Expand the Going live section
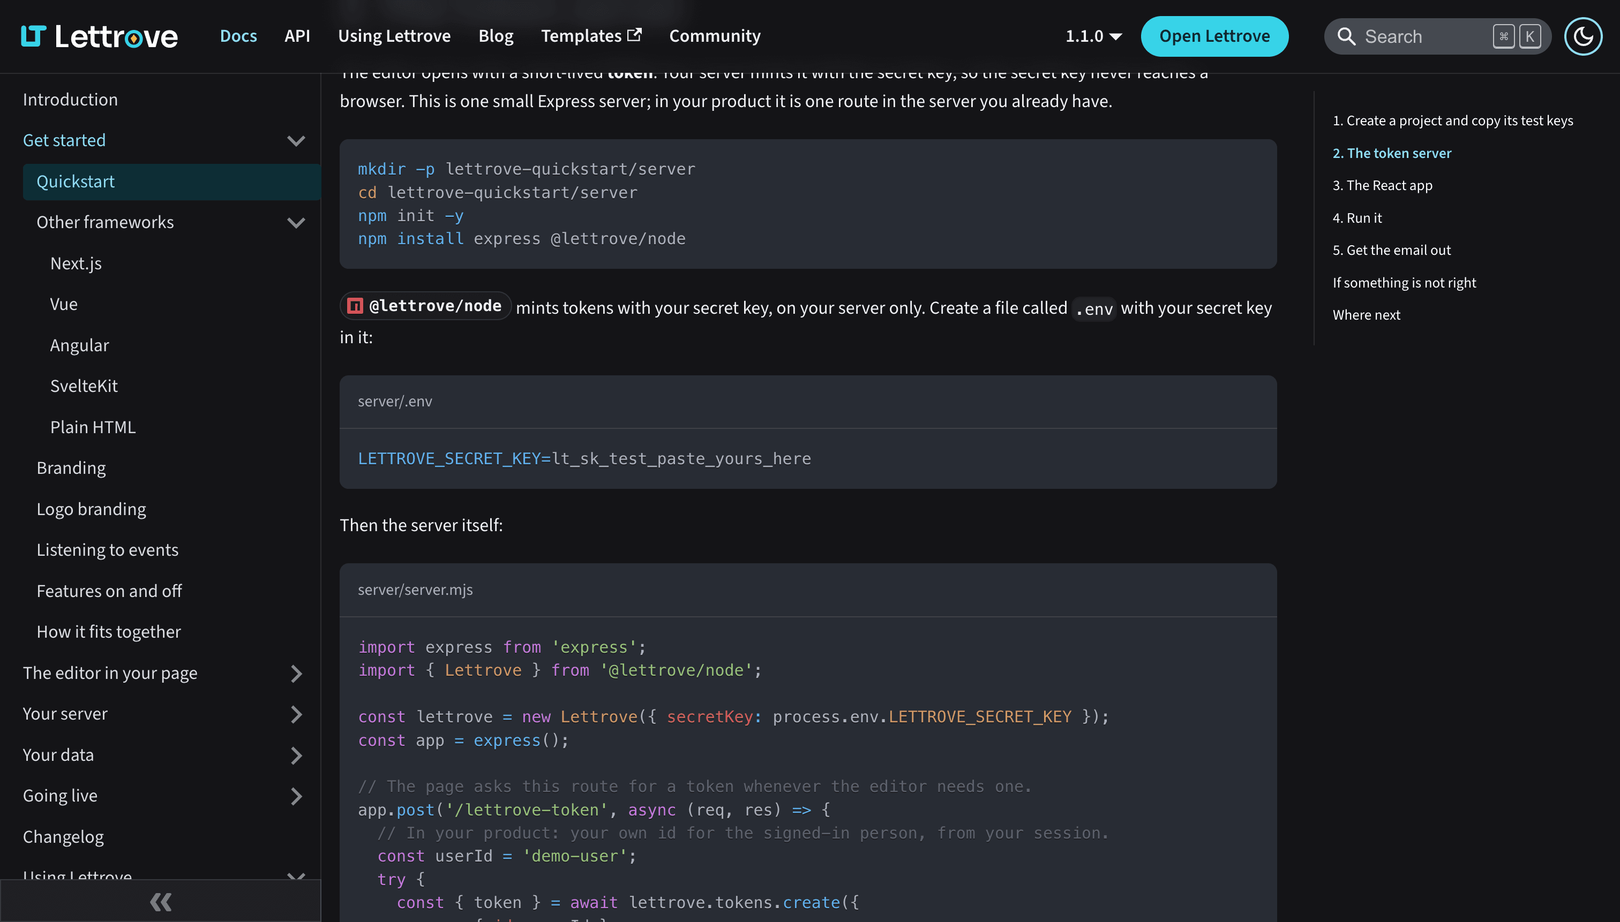Viewport: 1620px width, 922px height. (296, 796)
